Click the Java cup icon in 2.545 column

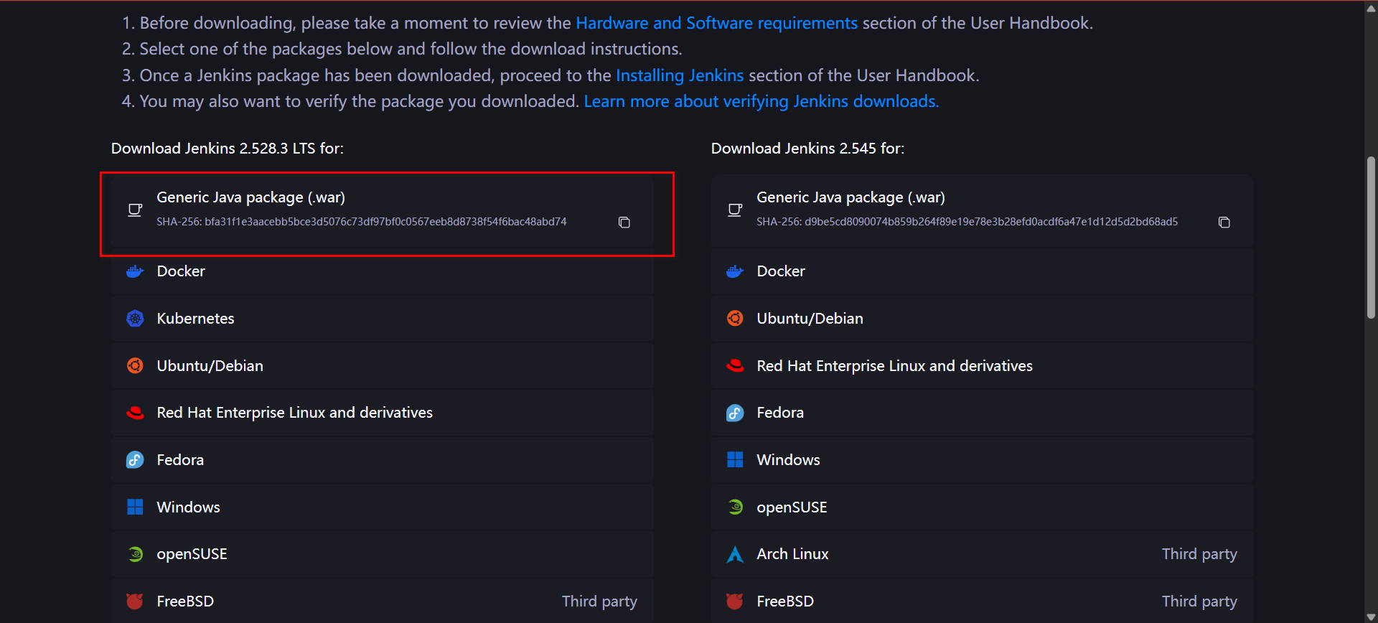[x=735, y=210]
